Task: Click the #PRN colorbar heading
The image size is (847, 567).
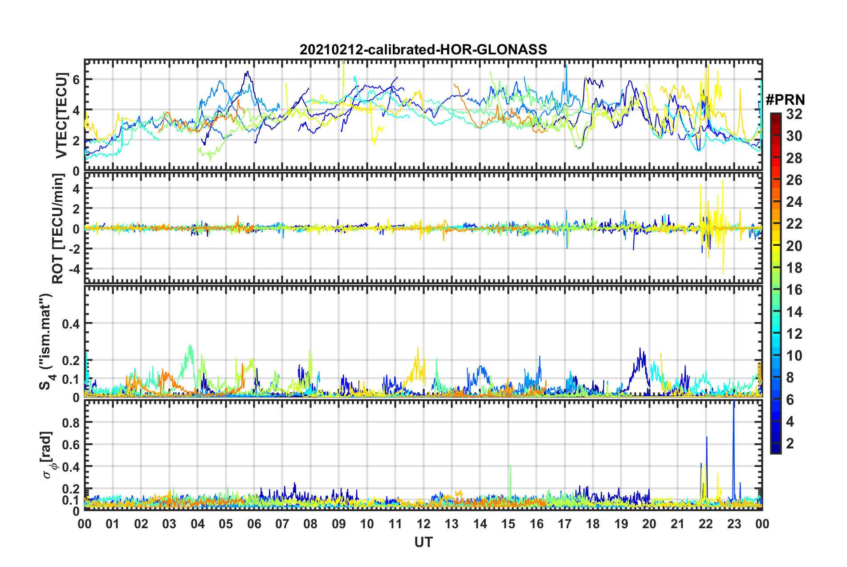Action: point(785,100)
